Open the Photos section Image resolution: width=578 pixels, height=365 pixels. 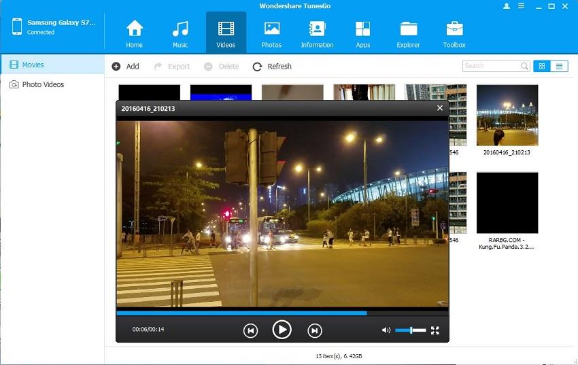tap(271, 33)
